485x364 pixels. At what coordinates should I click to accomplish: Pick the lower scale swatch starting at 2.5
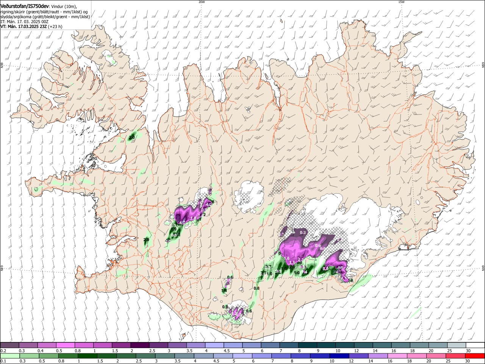[145, 356]
